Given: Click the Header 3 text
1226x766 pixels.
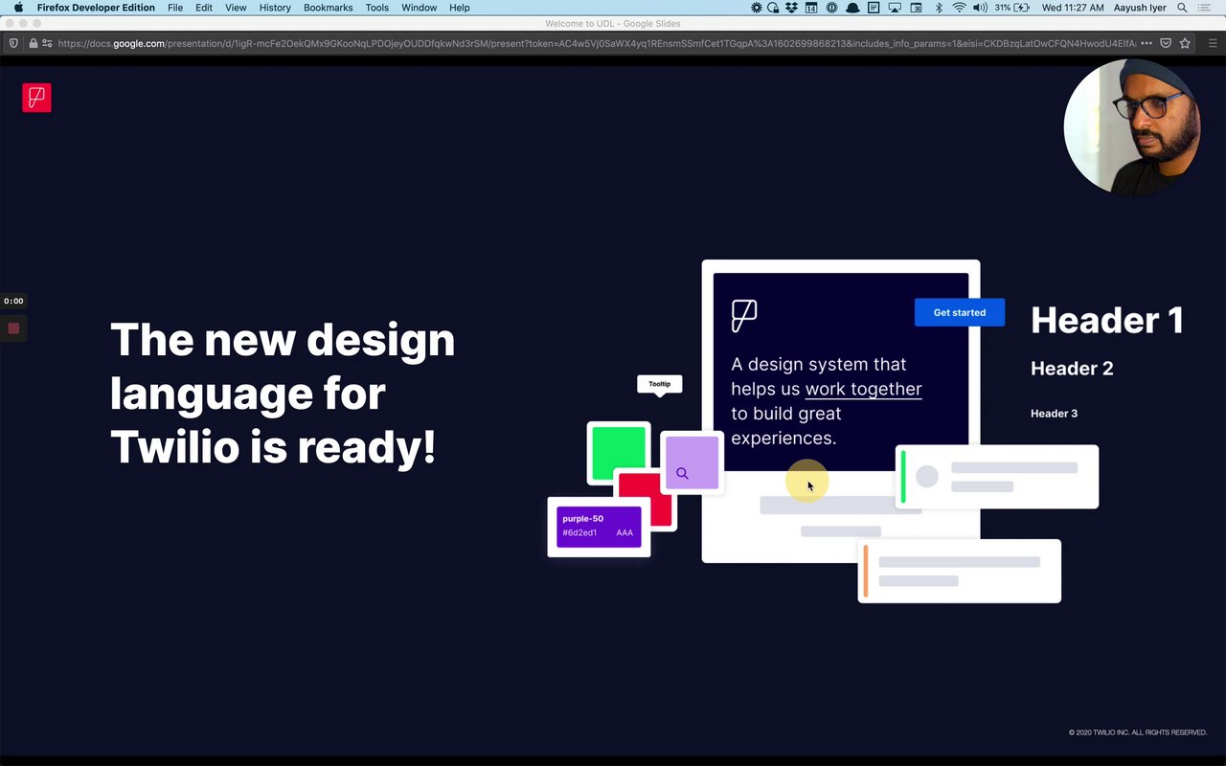Looking at the screenshot, I should tap(1054, 414).
